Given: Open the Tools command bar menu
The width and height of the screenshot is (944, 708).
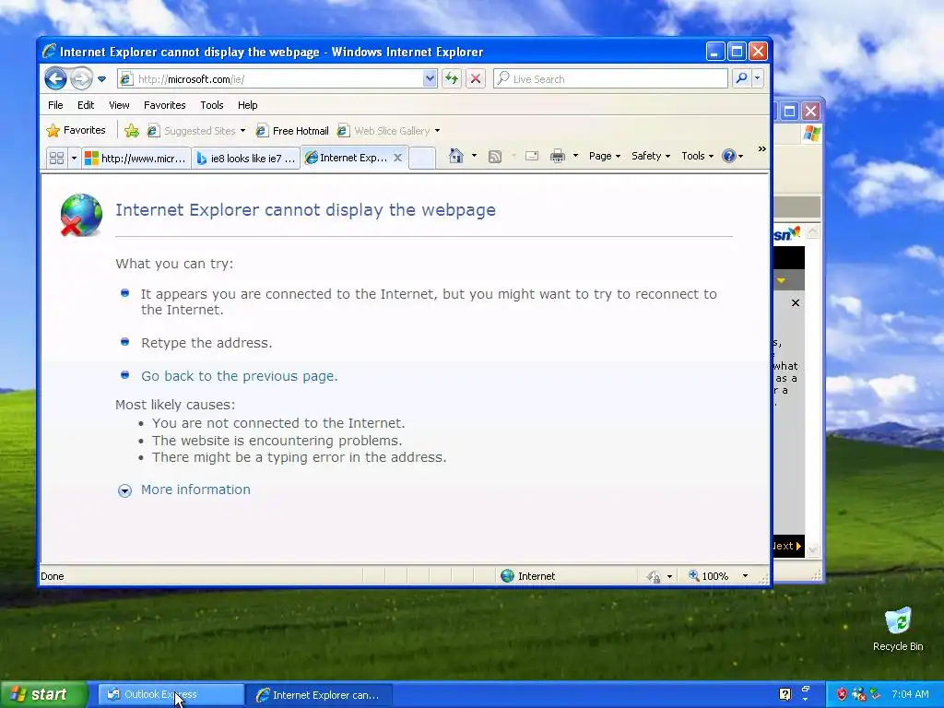Looking at the screenshot, I should (x=697, y=156).
